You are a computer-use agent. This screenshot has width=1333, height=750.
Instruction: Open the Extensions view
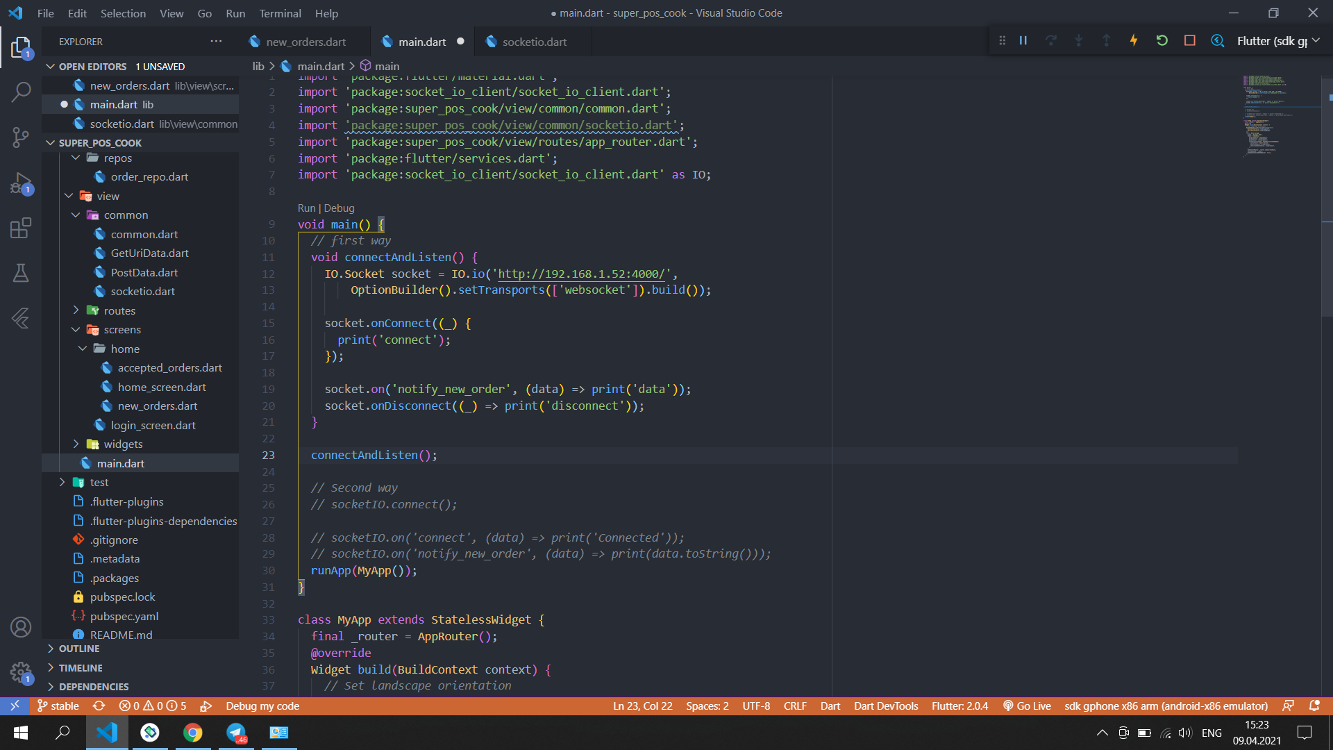coord(21,228)
